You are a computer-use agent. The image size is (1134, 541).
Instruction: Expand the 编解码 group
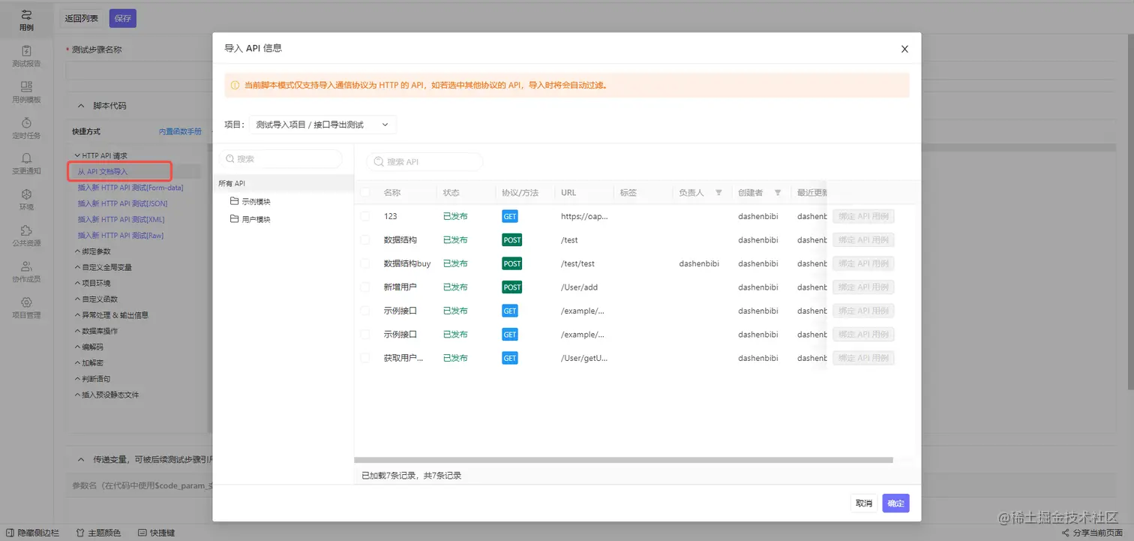pyautogui.click(x=88, y=347)
